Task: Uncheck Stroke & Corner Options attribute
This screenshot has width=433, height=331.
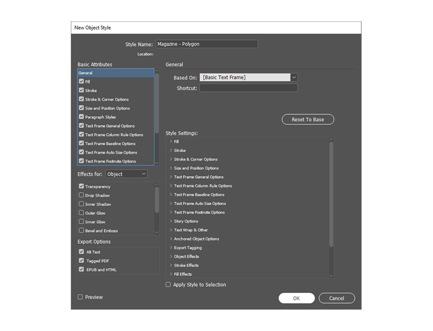Action: click(x=81, y=99)
